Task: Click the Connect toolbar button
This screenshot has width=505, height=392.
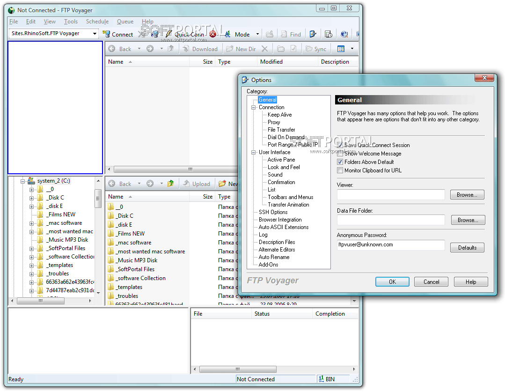Action: (x=117, y=34)
